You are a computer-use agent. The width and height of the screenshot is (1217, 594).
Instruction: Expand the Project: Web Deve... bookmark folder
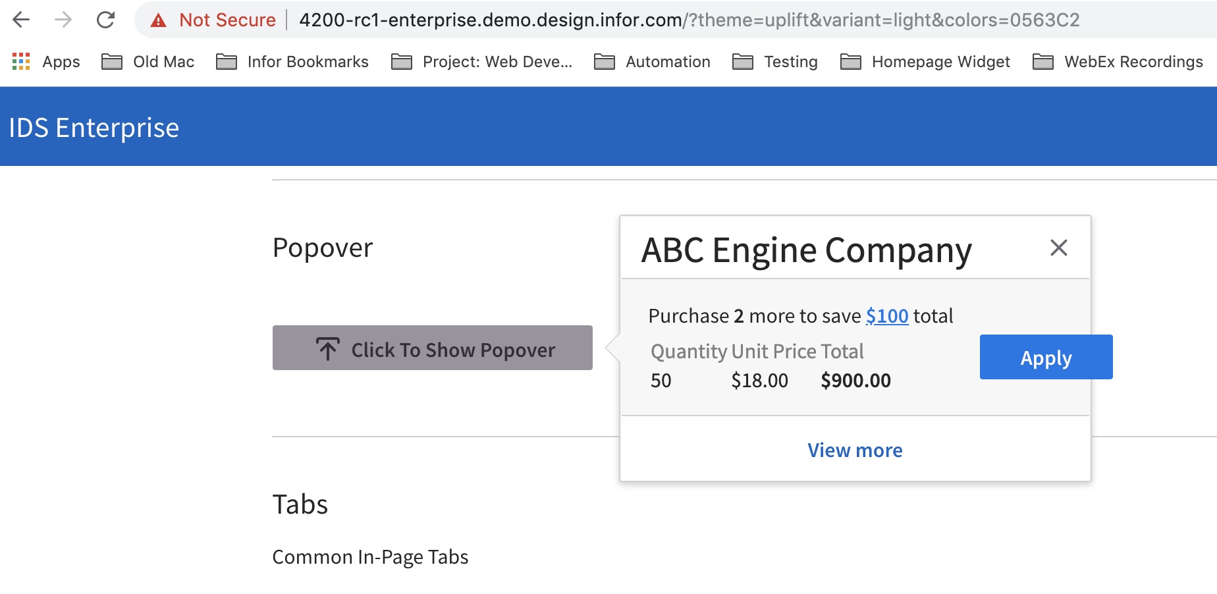[x=482, y=61]
